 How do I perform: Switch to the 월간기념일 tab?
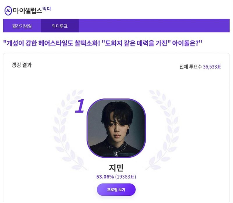(x=22, y=25)
